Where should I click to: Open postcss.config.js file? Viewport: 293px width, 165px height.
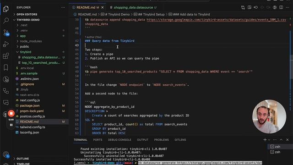click(x=33, y=116)
